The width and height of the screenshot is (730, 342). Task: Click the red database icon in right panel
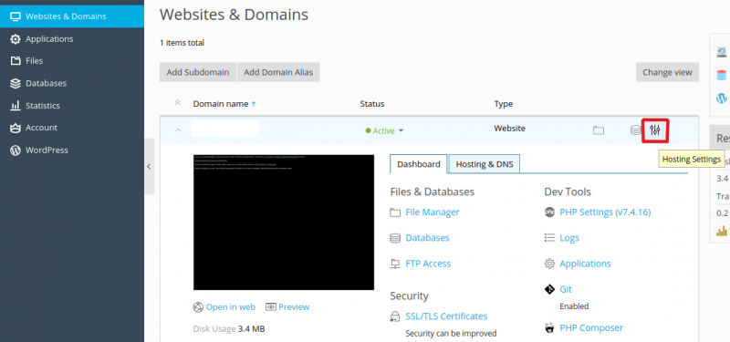coord(721,75)
